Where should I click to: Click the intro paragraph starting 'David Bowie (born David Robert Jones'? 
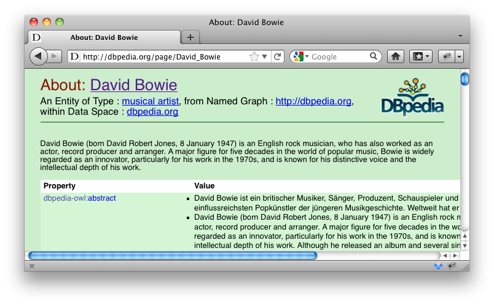tap(237, 155)
